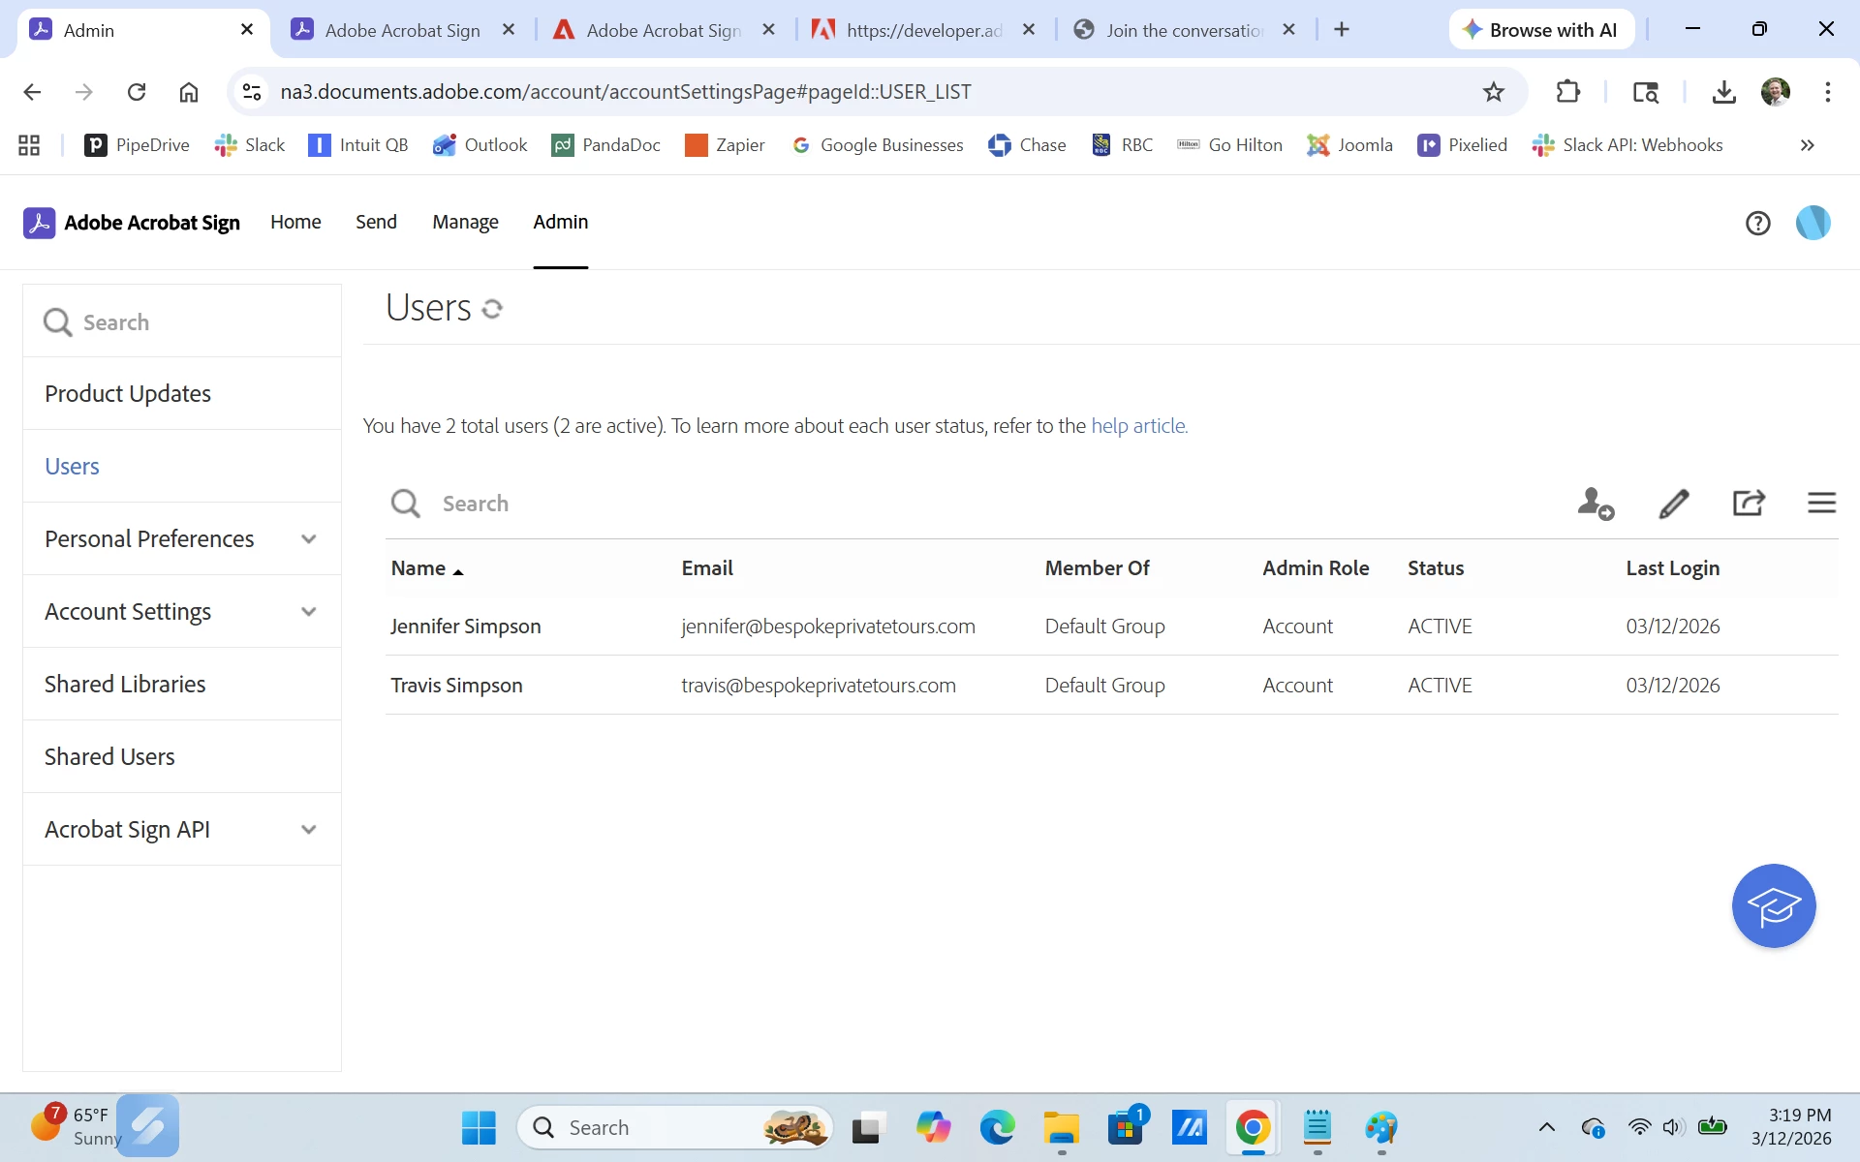Open the users table options menu icon
Screen dimensions: 1860x1162
1821,503
